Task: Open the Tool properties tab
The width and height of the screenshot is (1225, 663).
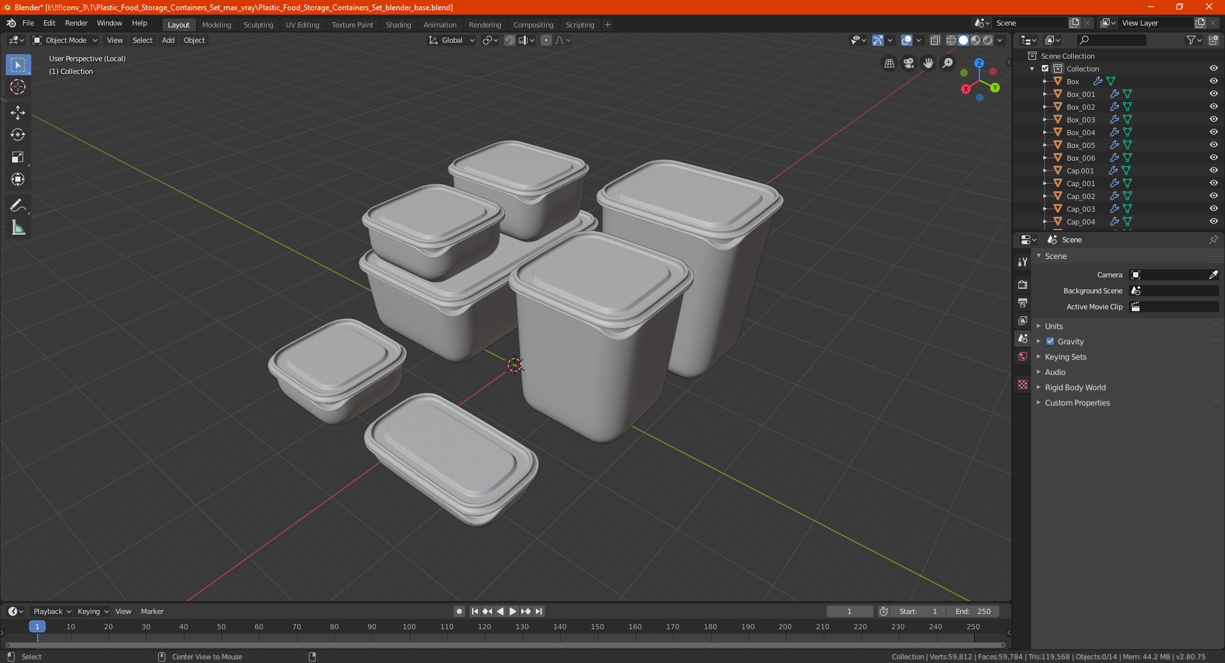Action: tap(1023, 261)
